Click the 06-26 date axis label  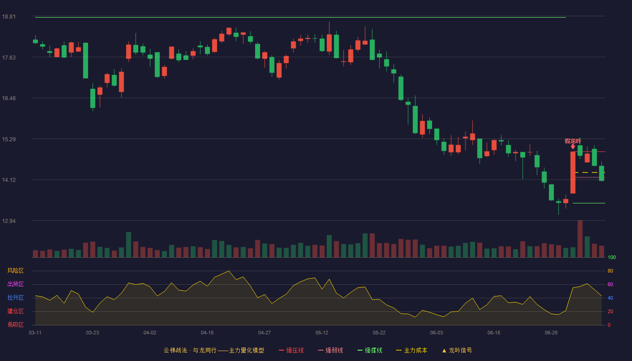(x=551, y=333)
